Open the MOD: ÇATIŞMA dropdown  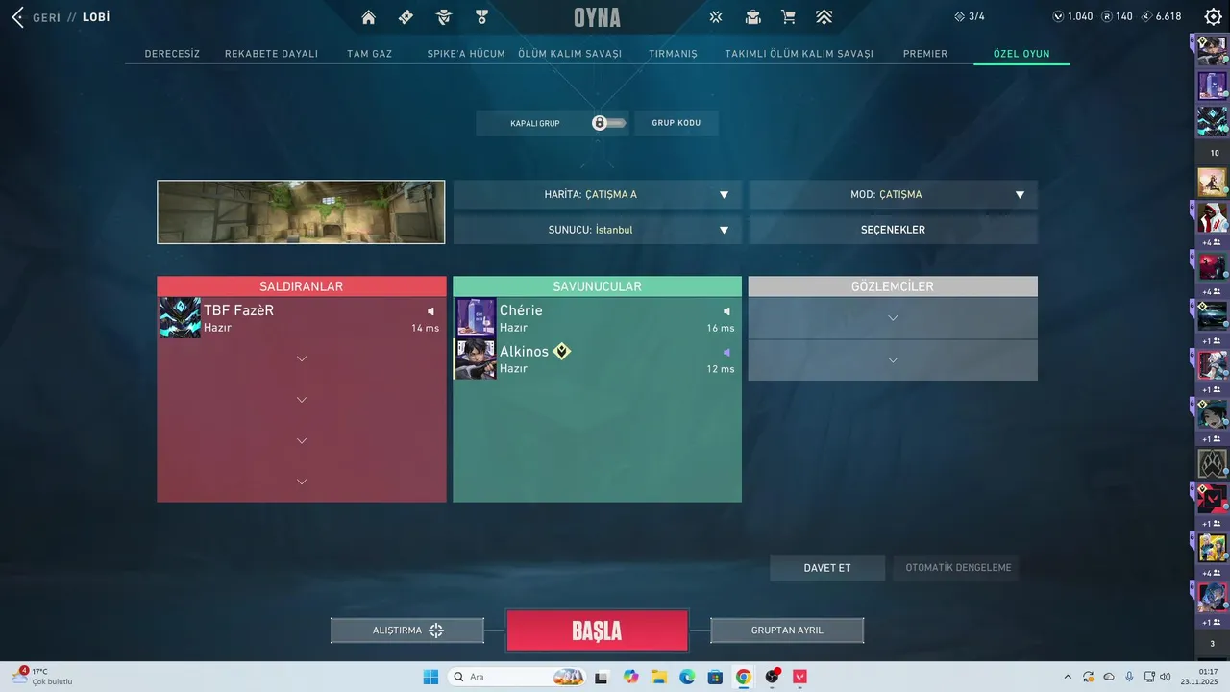tap(894, 194)
